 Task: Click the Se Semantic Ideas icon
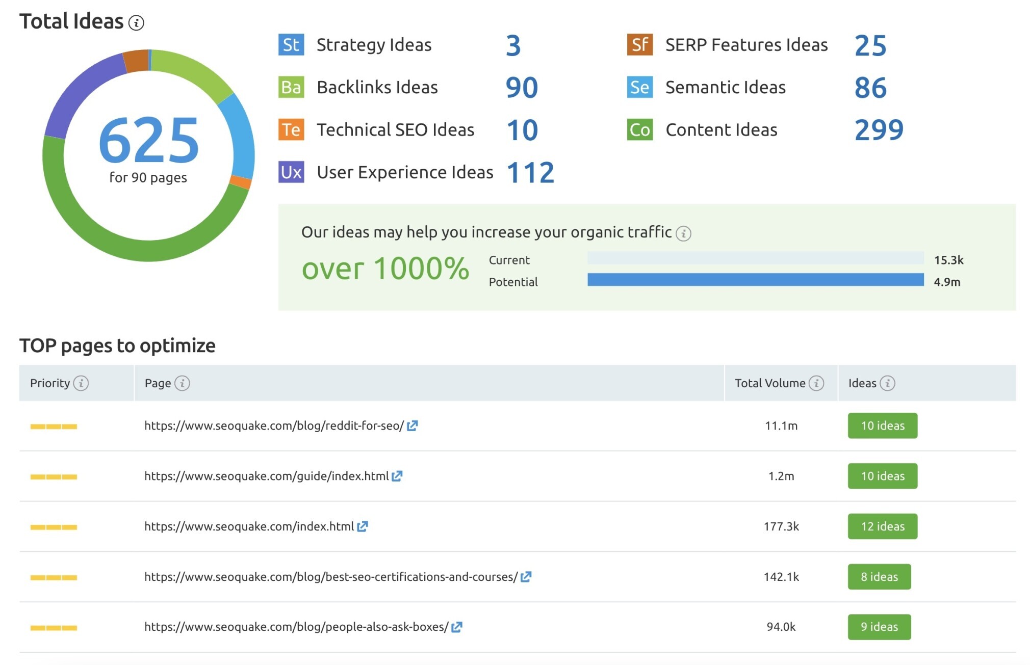click(640, 87)
